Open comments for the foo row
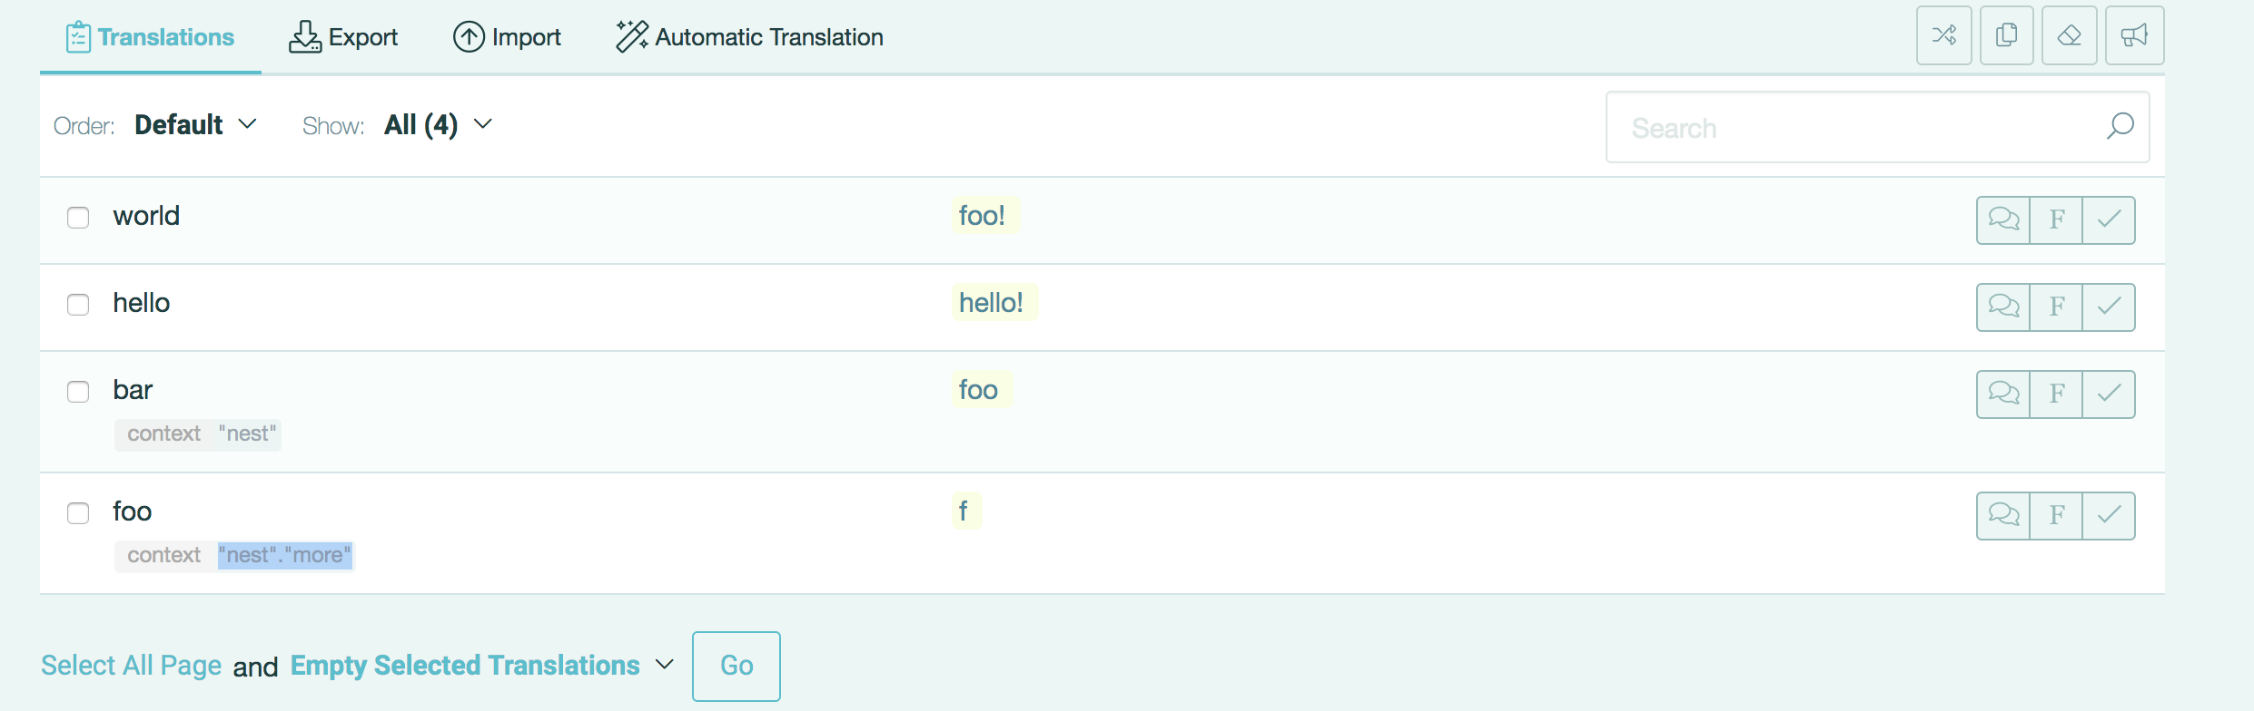 2003,515
